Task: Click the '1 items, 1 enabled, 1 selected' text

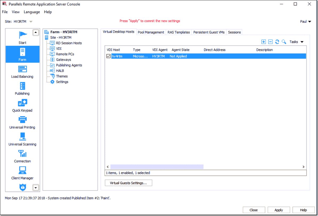Action: 128,173
